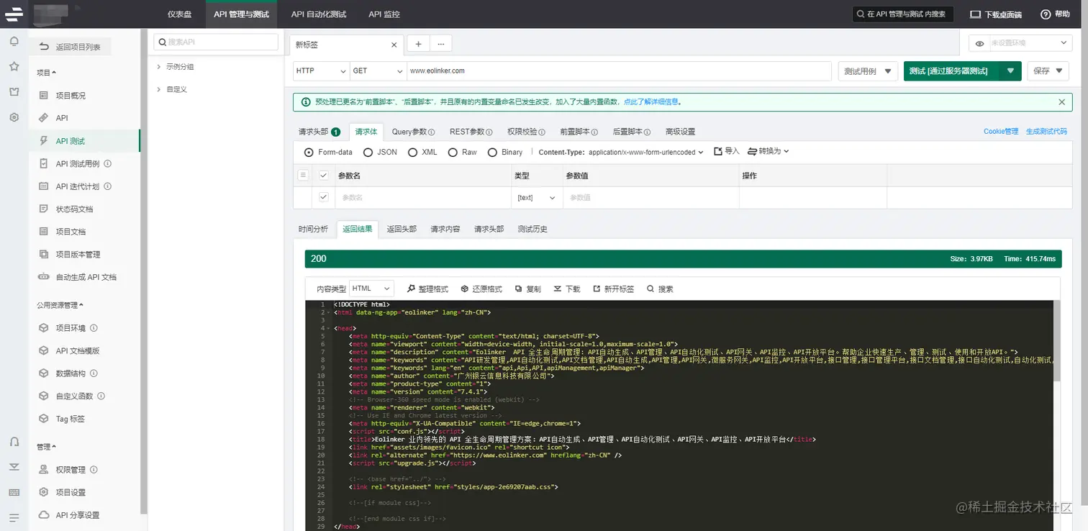Click 导入 to import body parameters
Viewport: 1088px width, 531px height.
(x=727, y=151)
